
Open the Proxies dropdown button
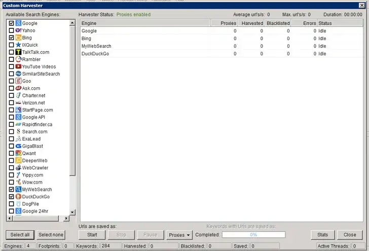[x=179, y=235]
